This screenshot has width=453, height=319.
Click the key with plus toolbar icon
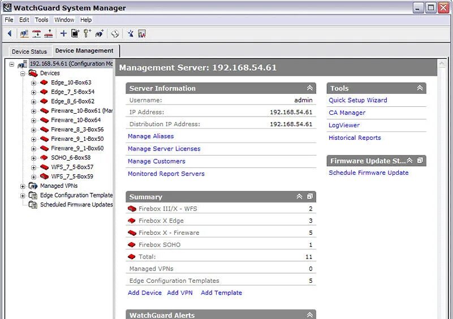coord(87,33)
